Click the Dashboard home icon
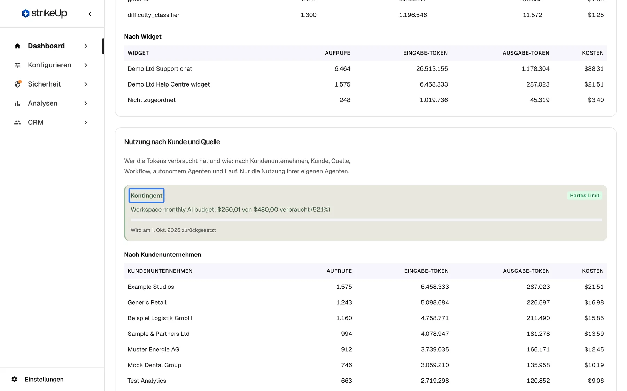 (17, 46)
